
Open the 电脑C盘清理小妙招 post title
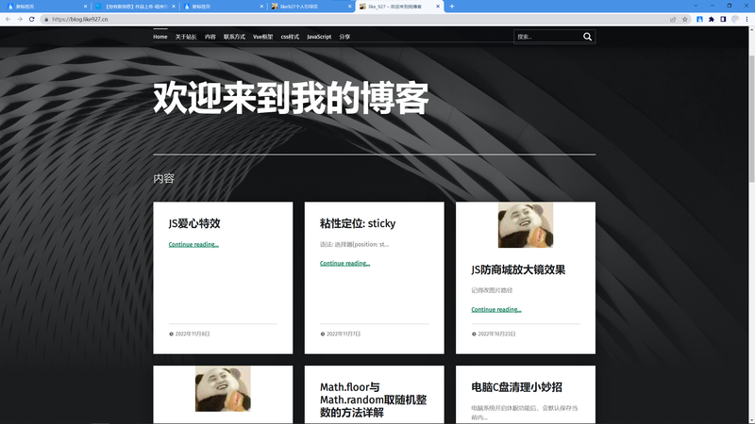516,387
